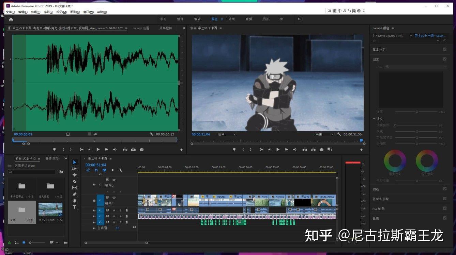Open timeline display settings wrench
The height and width of the screenshot is (255, 456).
coord(120,170)
